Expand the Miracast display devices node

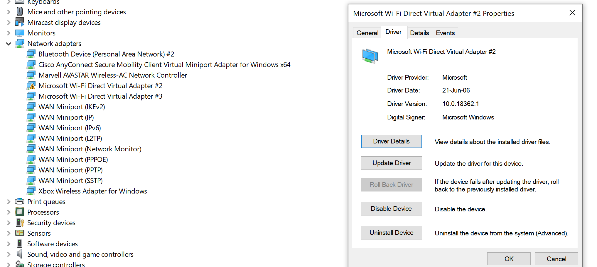[9, 23]
